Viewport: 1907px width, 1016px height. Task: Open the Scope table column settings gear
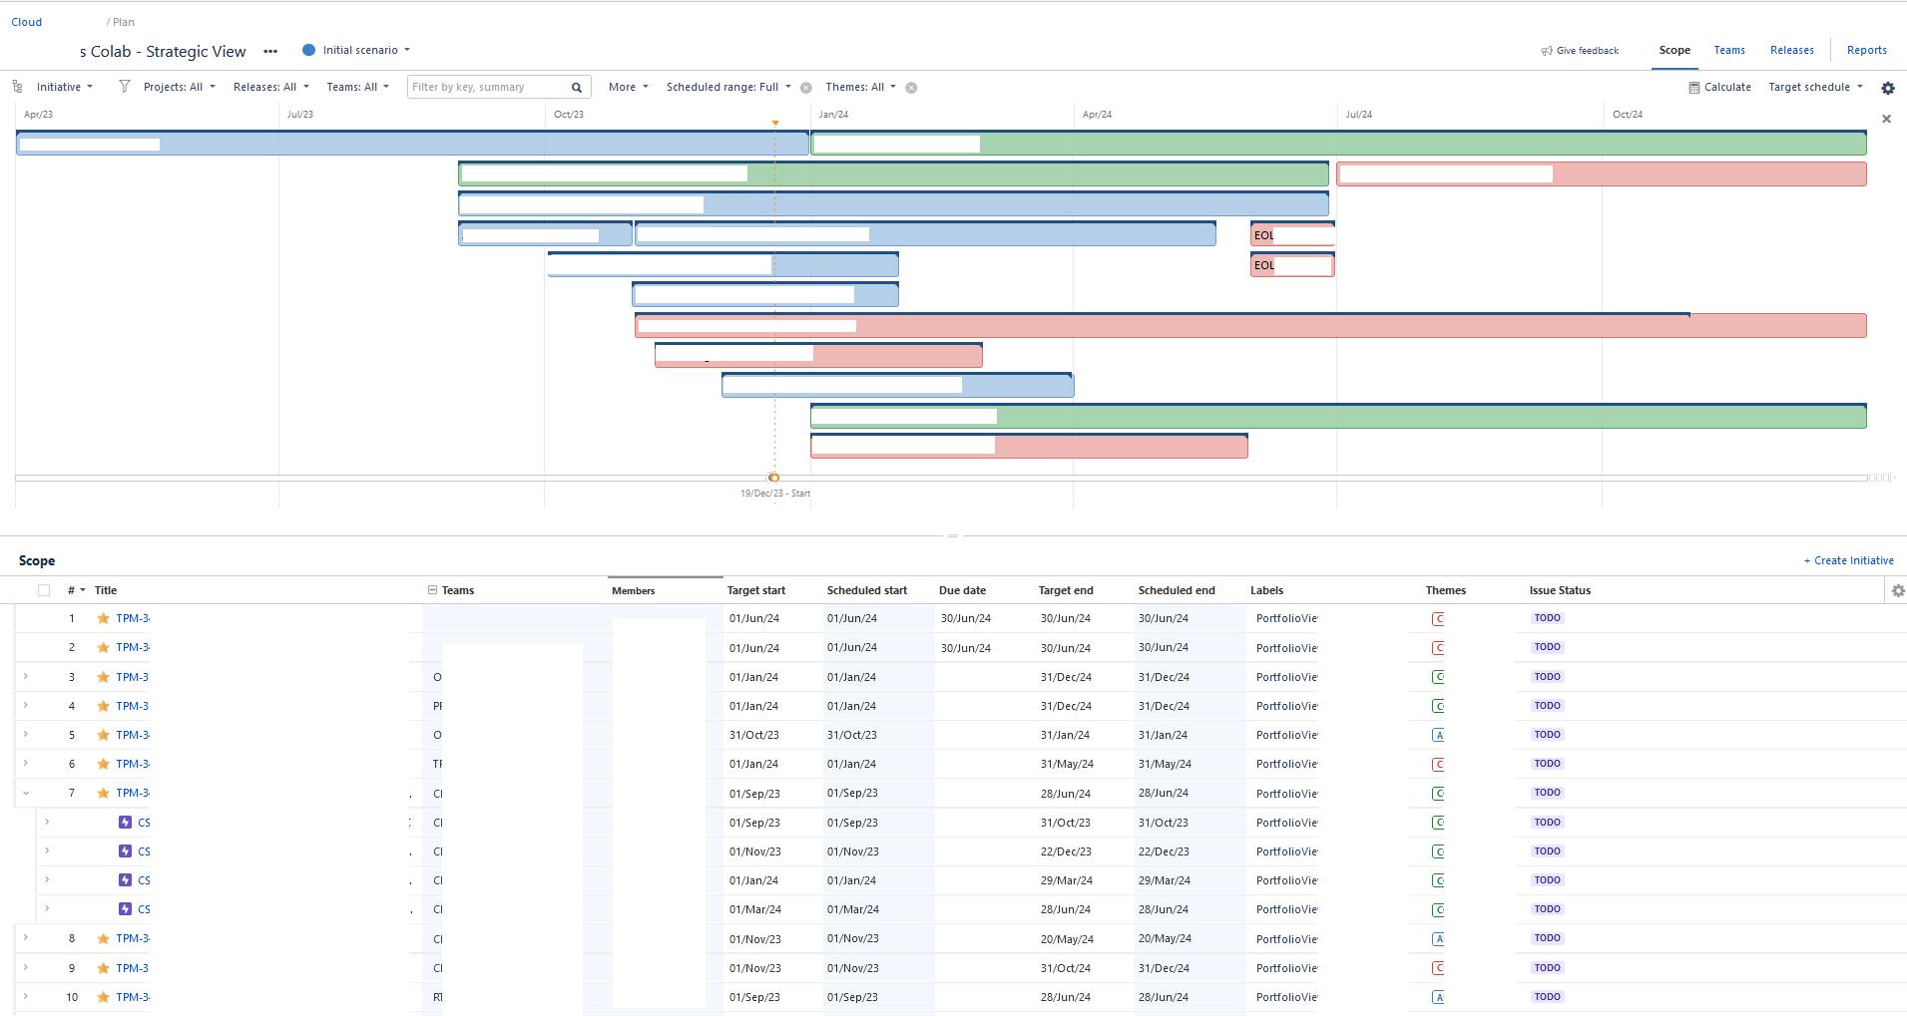(1897, 590)
